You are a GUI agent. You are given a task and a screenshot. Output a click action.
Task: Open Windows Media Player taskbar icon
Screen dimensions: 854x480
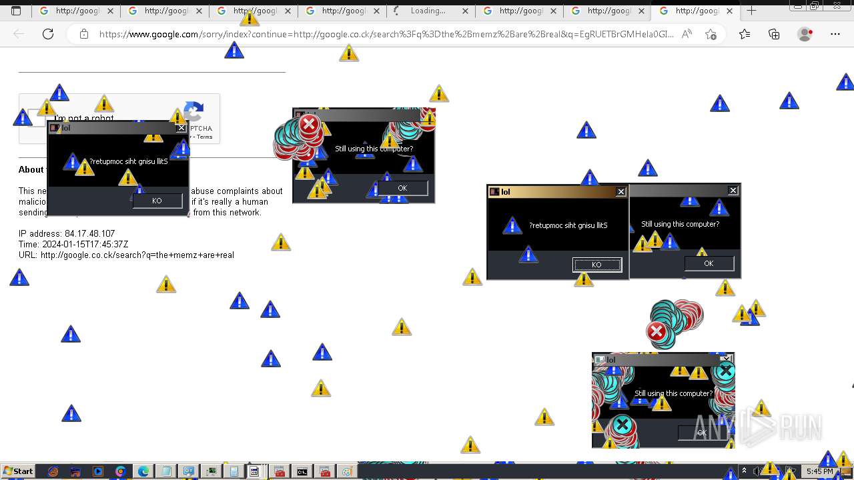coord(98,471)
